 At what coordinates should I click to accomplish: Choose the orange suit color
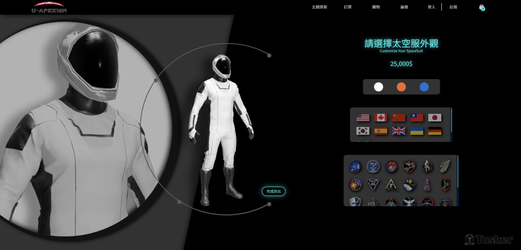tap(401, 87)
